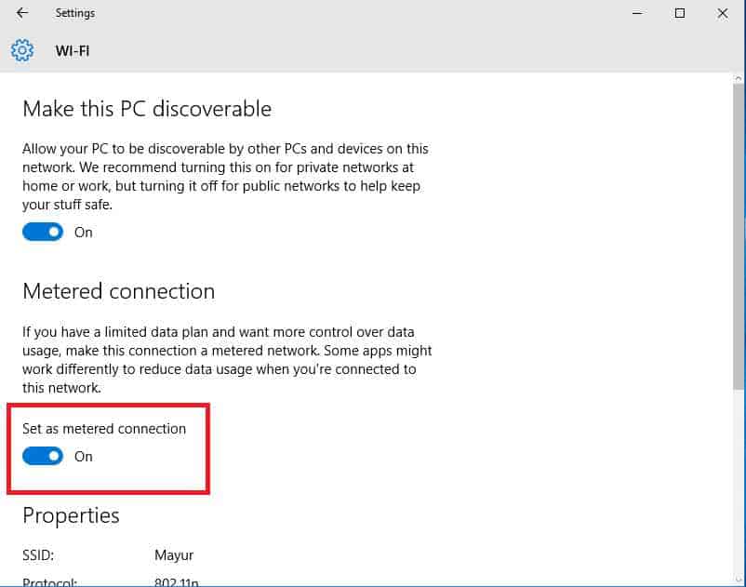
Task: Click the limited data plan description paragraph
Action: click(227, 360)
